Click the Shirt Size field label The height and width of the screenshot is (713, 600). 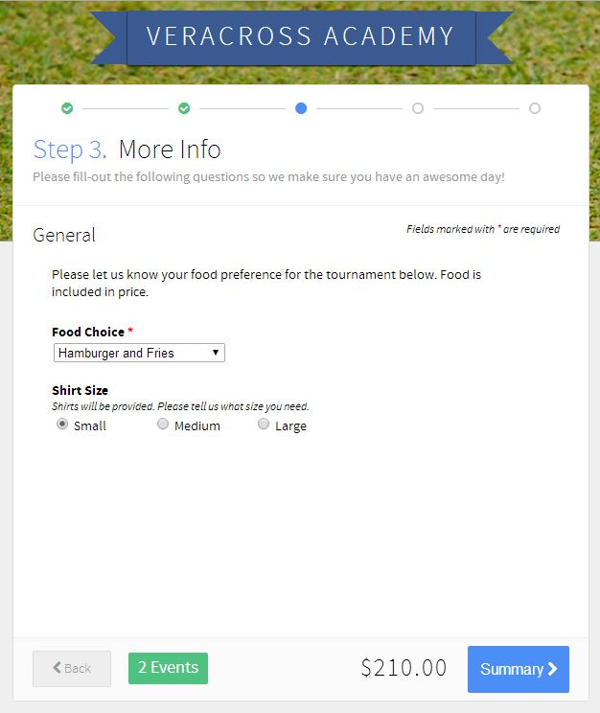(x=80, y=390)
